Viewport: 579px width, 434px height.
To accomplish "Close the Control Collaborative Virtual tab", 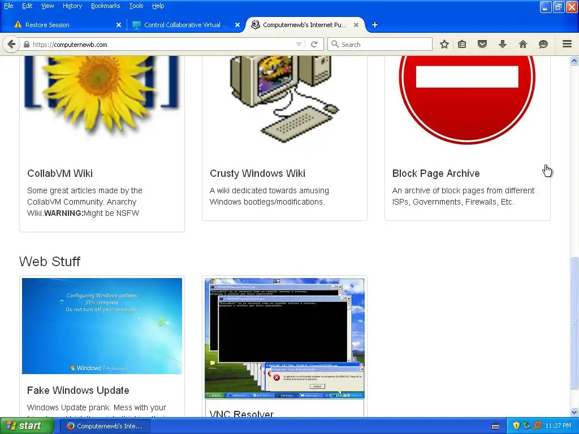I will (237, 25).
